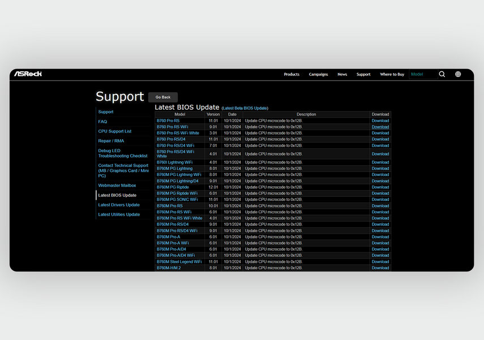
Task: Open the B760 Pro RS/D4 model link
Action: (x=171, y=139)
